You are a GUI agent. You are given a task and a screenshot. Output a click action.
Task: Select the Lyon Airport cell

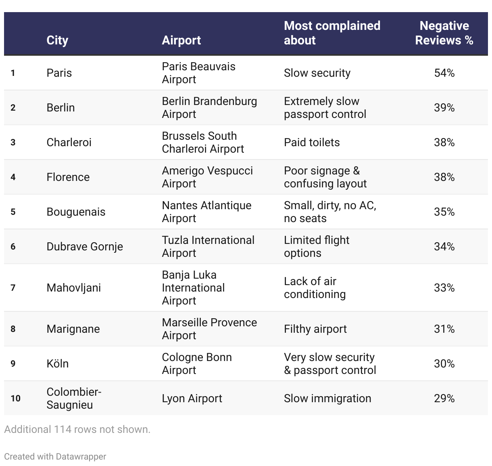click(x=192, y=398)
